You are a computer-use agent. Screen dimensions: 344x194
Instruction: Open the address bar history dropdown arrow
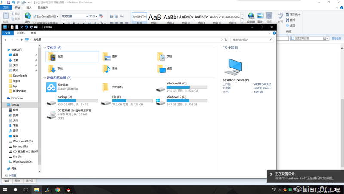tap(221, 40)
